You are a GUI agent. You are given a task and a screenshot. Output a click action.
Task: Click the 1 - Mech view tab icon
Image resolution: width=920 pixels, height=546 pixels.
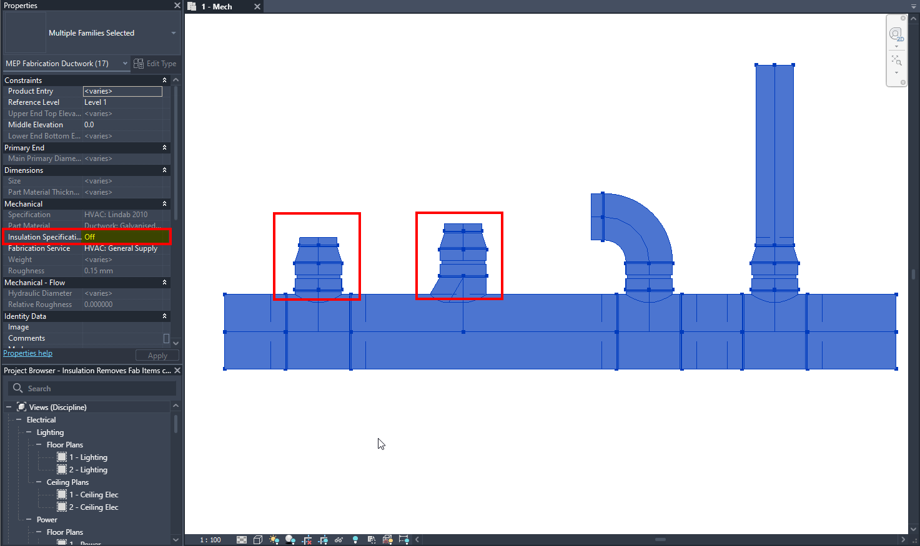pos(192,6)
